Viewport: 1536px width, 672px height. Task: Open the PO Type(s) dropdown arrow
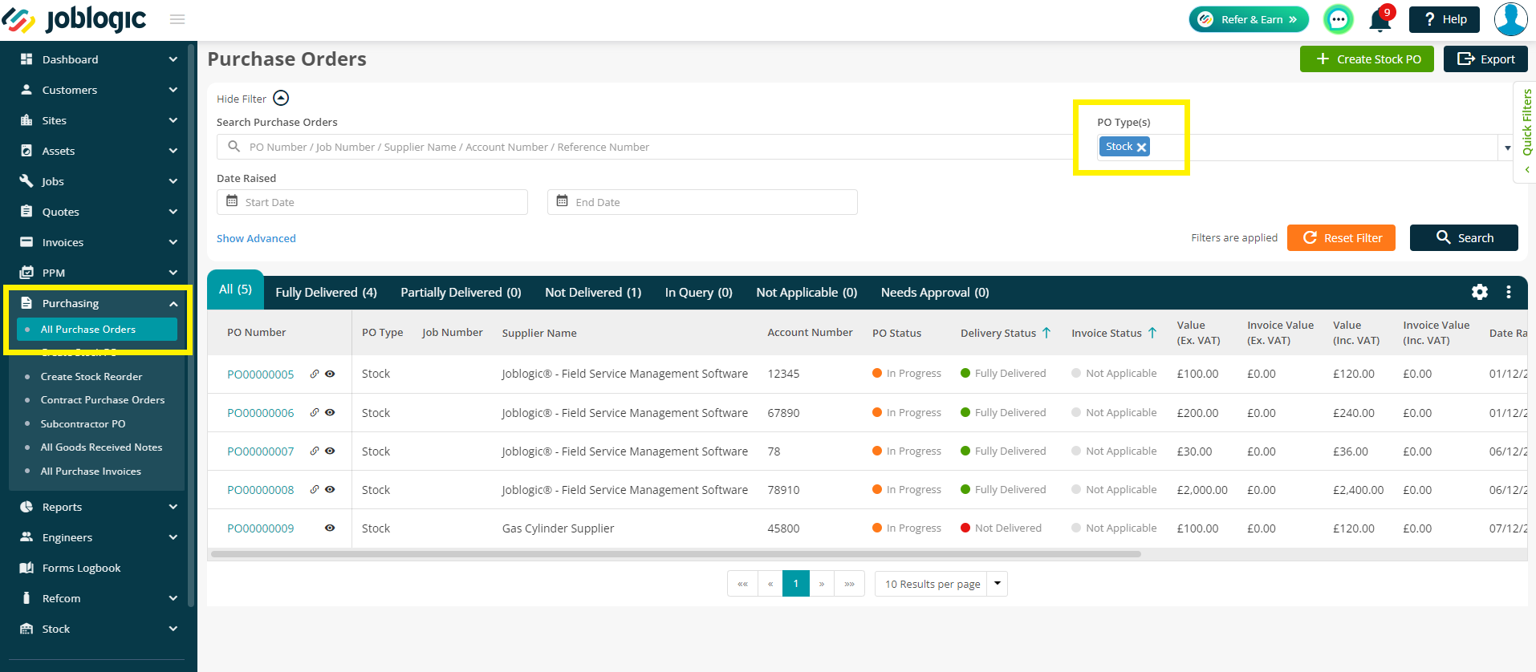1507,148
